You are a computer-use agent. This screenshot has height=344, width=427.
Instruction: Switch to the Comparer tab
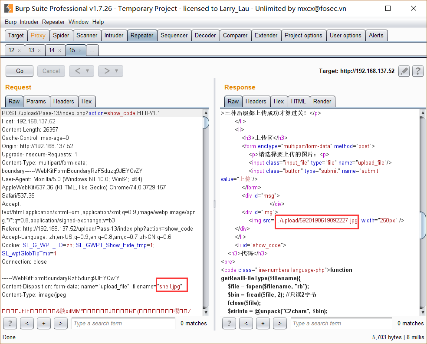235,36
